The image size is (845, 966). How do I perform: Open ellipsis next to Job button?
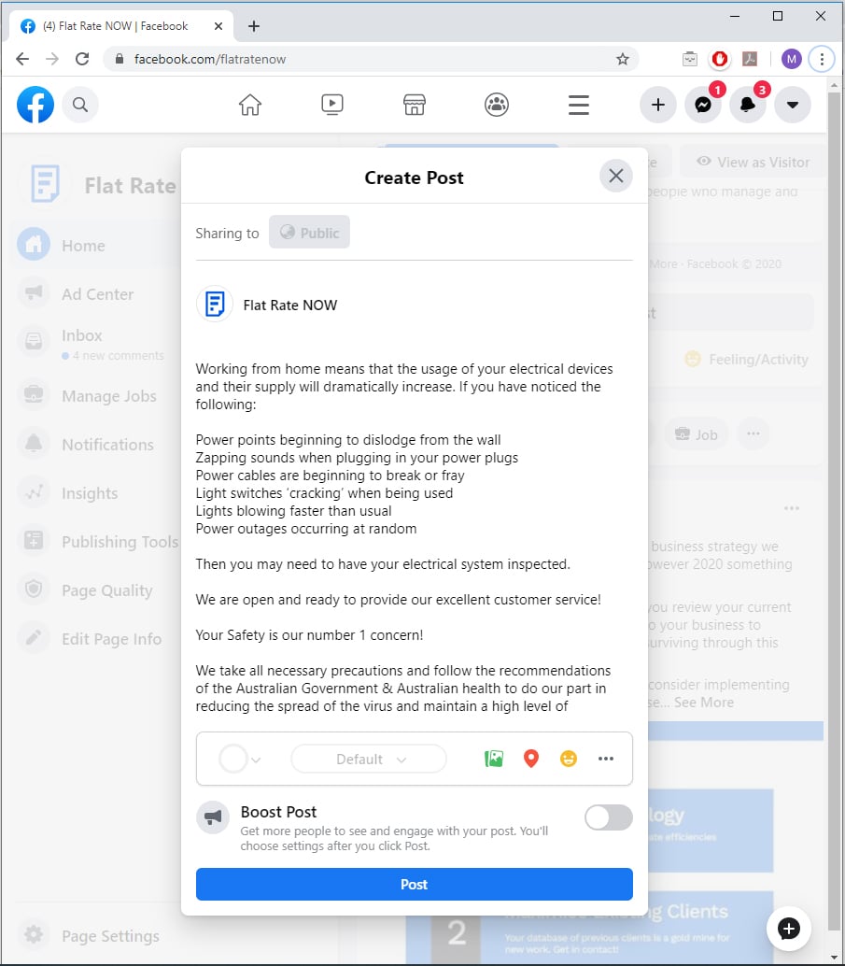pos(753,433)
